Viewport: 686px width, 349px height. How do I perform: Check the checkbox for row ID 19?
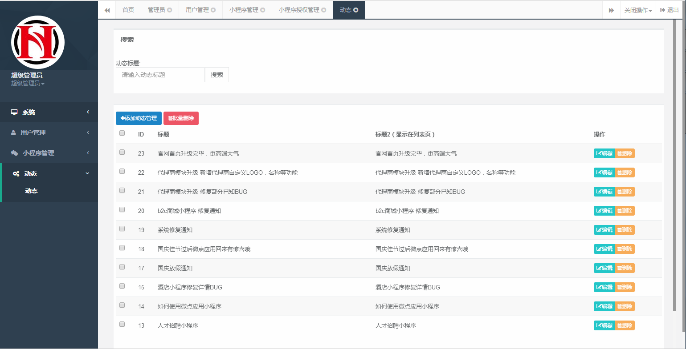(122, 229)
